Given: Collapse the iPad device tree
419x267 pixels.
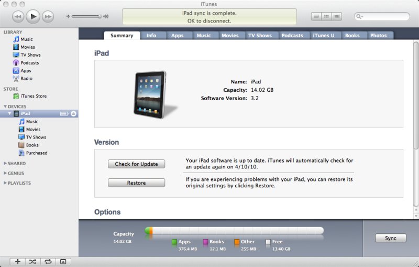Looking at the screenshot, I should pos(9,114).
